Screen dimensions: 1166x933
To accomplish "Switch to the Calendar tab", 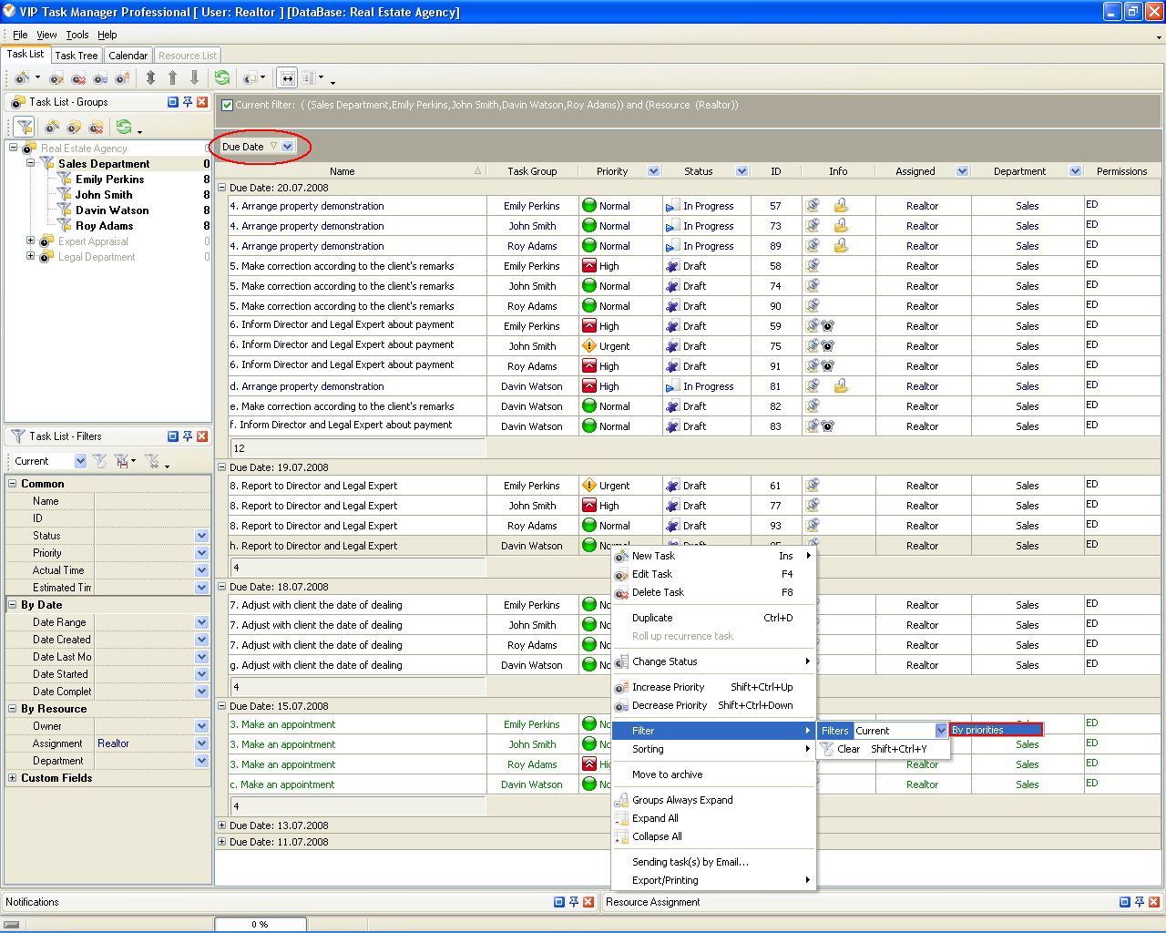I will (x=128, y=56).
